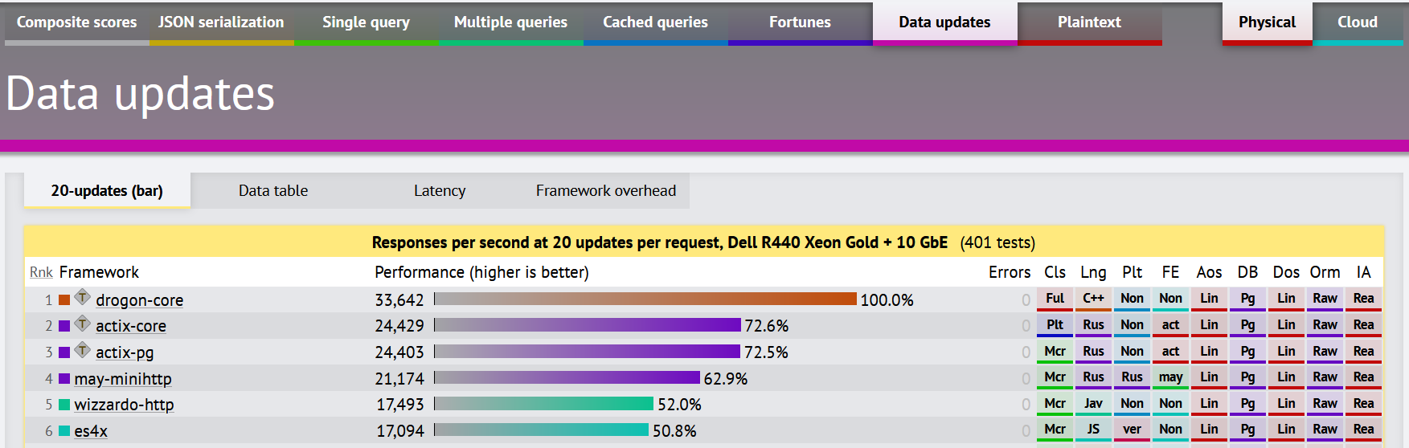Viewport: 1409px width, 448px height.
Task: Click the Plt classification tag for actix-core
Action: tap(1055, 325)
